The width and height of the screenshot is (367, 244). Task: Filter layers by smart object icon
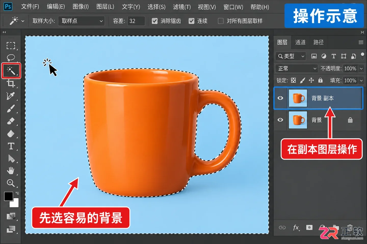(353, 56)
